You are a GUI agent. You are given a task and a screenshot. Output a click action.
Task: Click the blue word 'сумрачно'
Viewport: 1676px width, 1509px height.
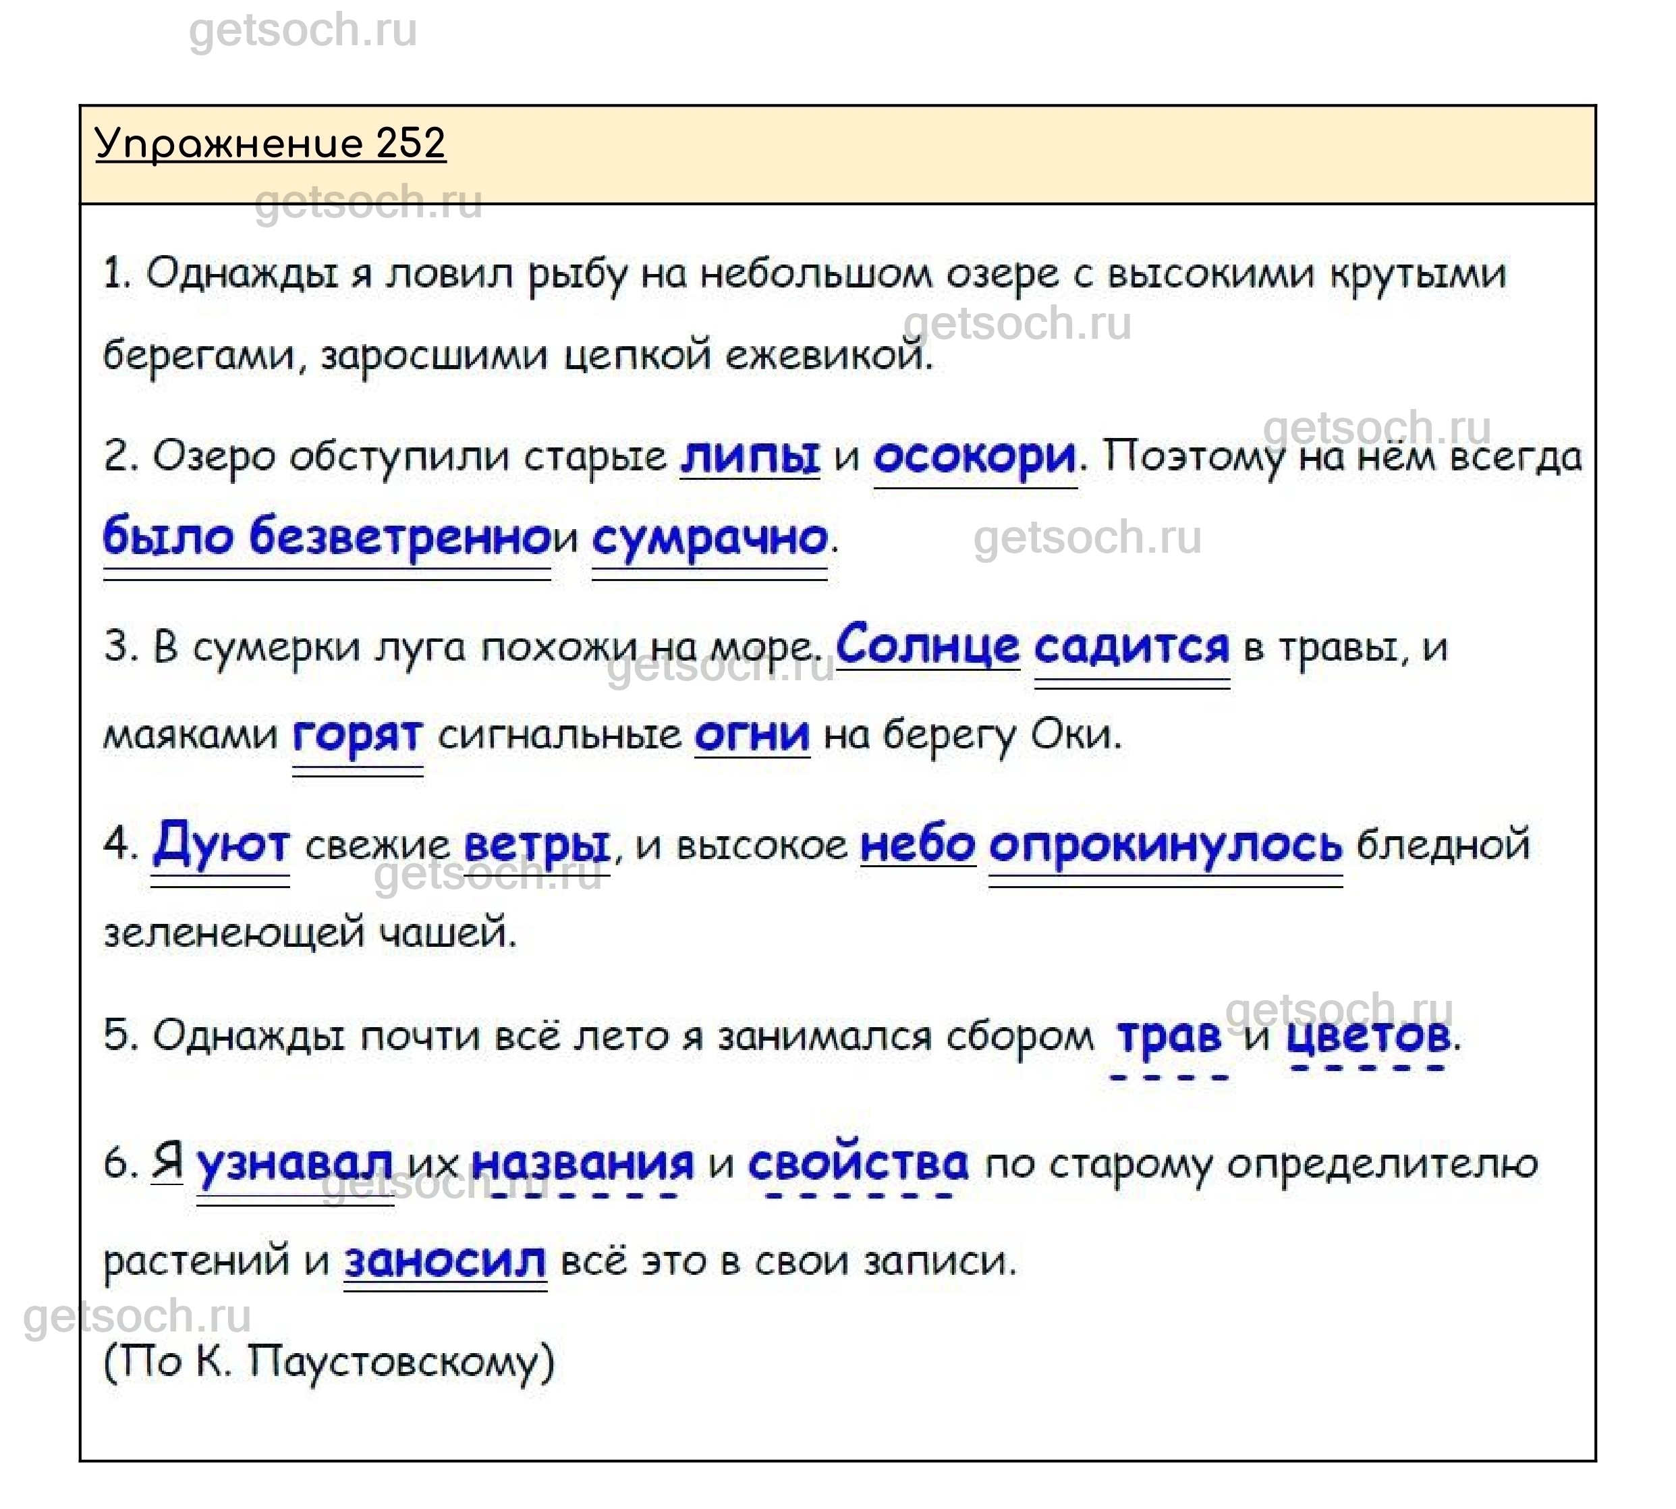710,538
